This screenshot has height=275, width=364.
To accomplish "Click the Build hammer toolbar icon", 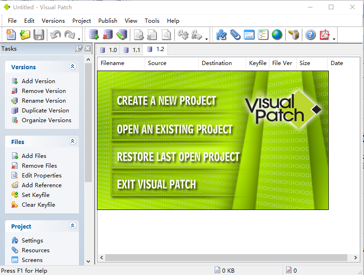I will click(x=294, y=35).
